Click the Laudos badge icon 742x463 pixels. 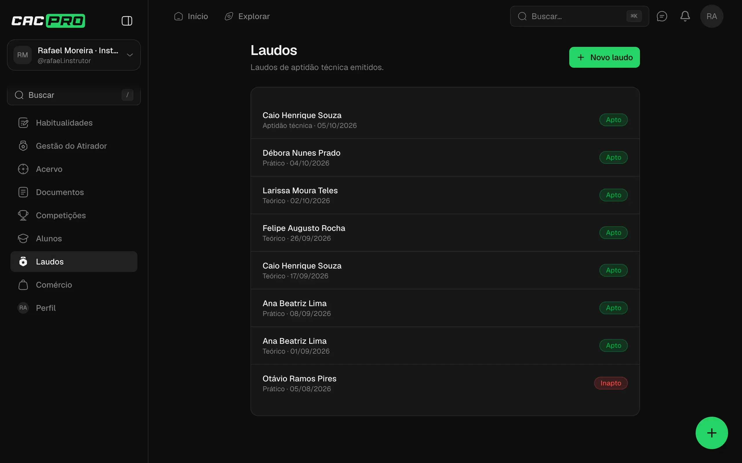click(23, 262)
